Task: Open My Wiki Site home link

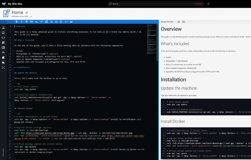Action: (x=15, y=4)
